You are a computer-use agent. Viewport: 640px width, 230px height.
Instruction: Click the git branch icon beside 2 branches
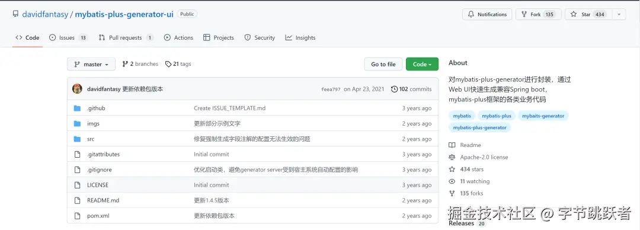point(125,64)
